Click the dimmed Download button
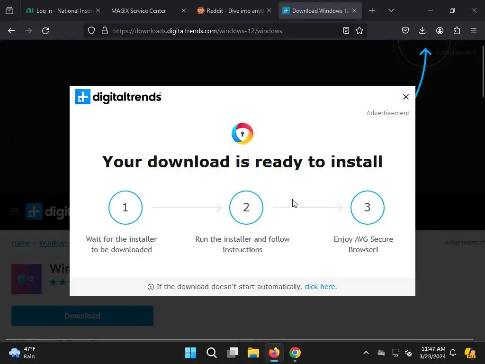 tap(82, 316)
